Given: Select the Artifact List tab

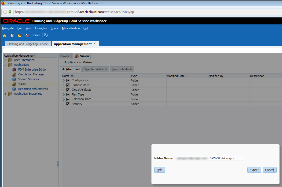Looking at the screenshot, I should point(71,69).
